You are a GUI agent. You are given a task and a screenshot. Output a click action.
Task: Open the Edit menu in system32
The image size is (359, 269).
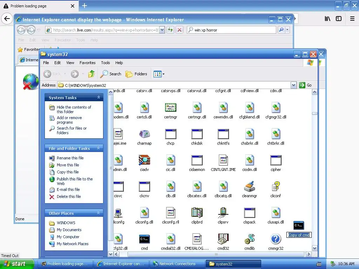(x=57, y=63)
